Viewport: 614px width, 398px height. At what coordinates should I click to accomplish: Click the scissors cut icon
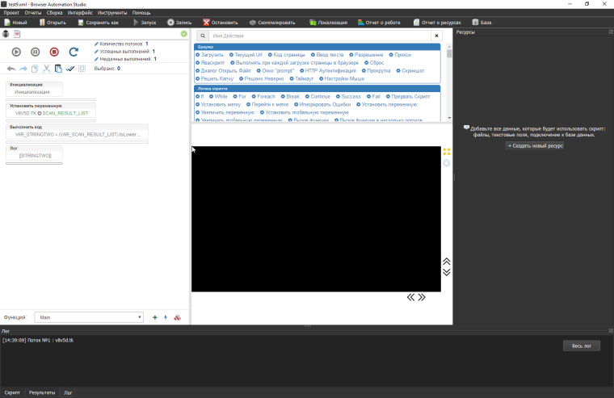click(x=47, y=69)
